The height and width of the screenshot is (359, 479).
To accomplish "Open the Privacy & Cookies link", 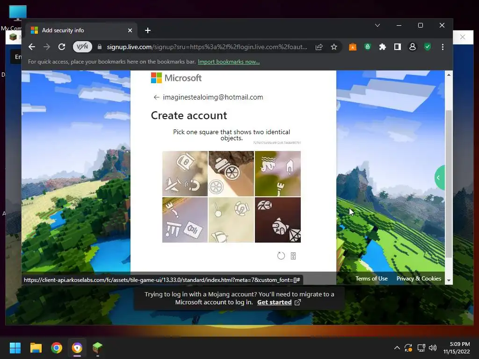I will point(419,279).
